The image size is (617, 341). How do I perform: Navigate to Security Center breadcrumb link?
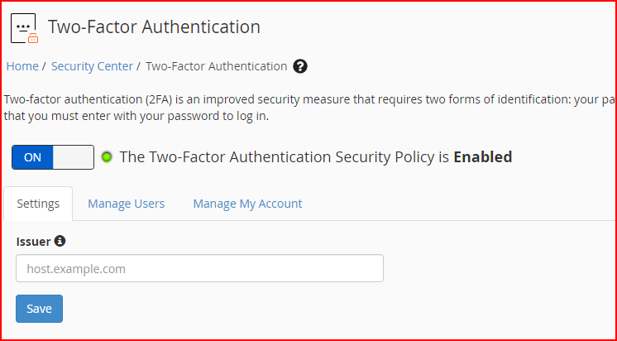tap(92, 66)
